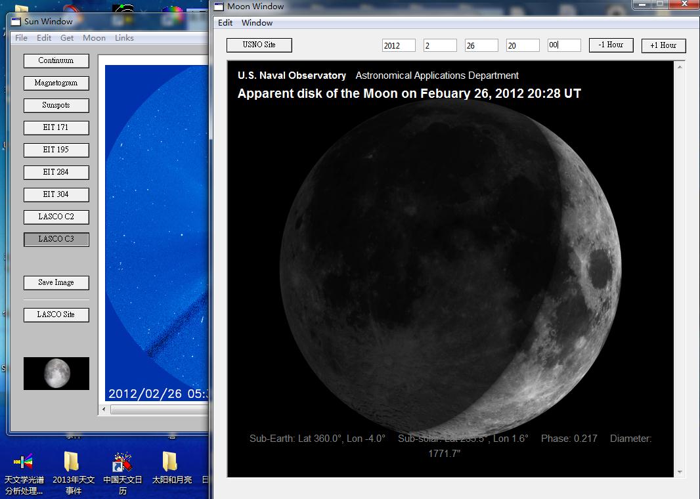Click the Continuum button
Viewport: 700px width, 499px height.
(56, 60)
